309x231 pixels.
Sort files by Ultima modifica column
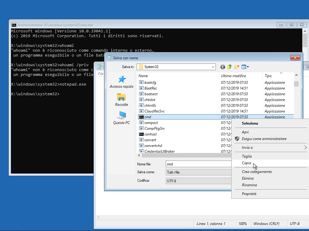click(233, 76)
